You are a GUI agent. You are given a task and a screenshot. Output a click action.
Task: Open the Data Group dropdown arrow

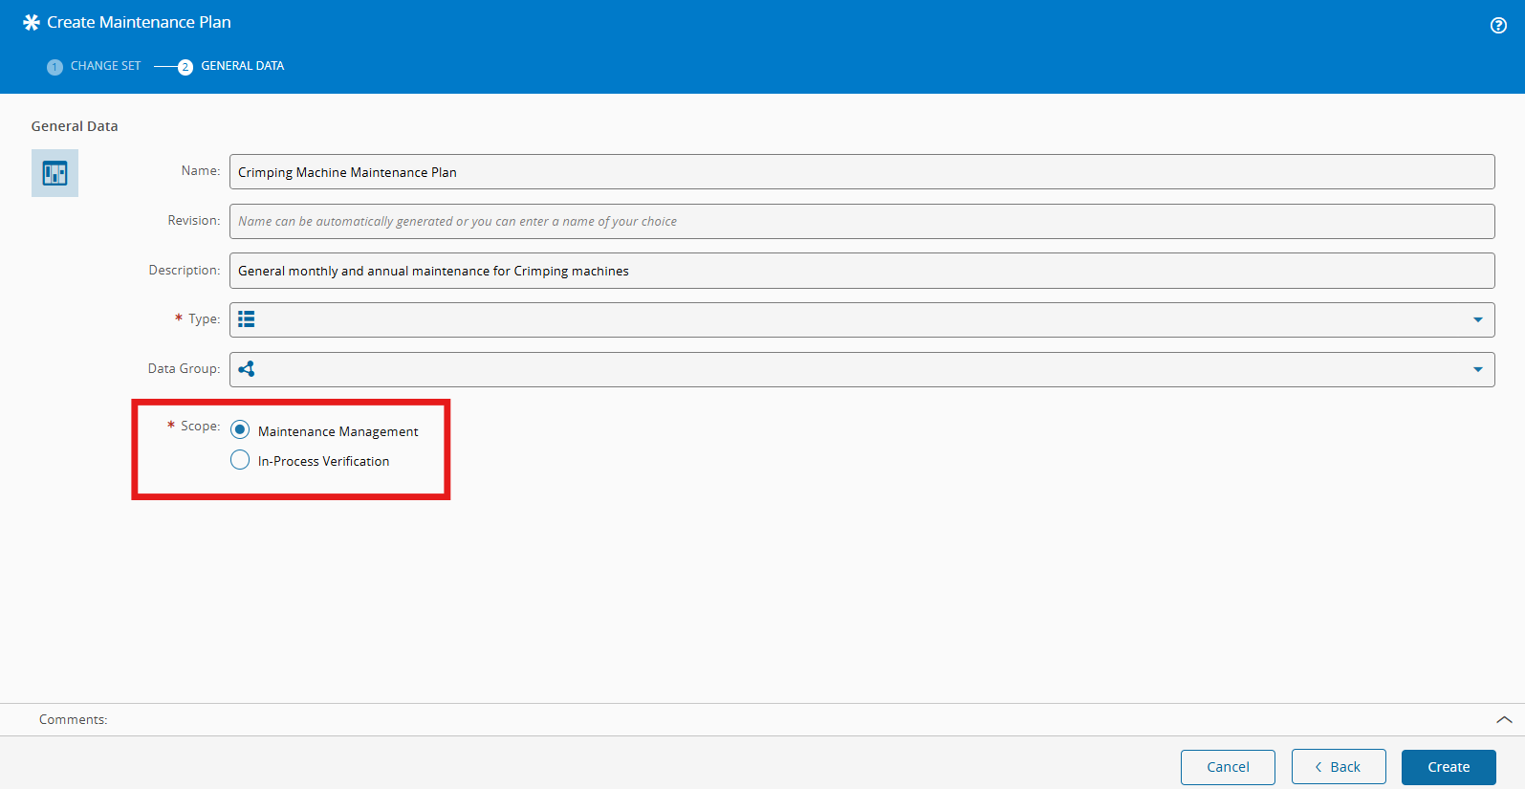[1478, 369]
